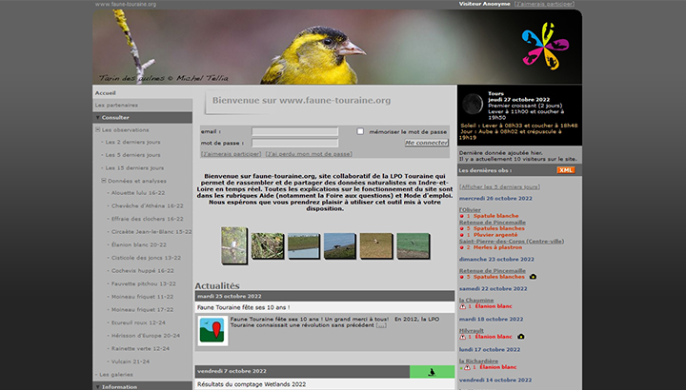Click the moon phase icon
This screenshot has width=686, height=390.
(x=473, y=105)
